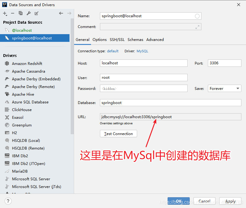Focus the Password field
The image size is (246, 208).
(144, 88)
